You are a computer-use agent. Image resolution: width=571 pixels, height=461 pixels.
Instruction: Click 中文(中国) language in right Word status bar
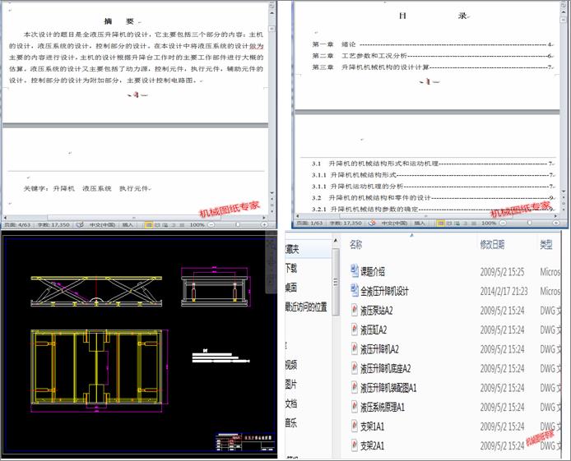(394, 223)
